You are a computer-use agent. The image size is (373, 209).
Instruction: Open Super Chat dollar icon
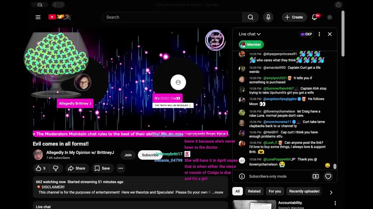tap(316, 176)
